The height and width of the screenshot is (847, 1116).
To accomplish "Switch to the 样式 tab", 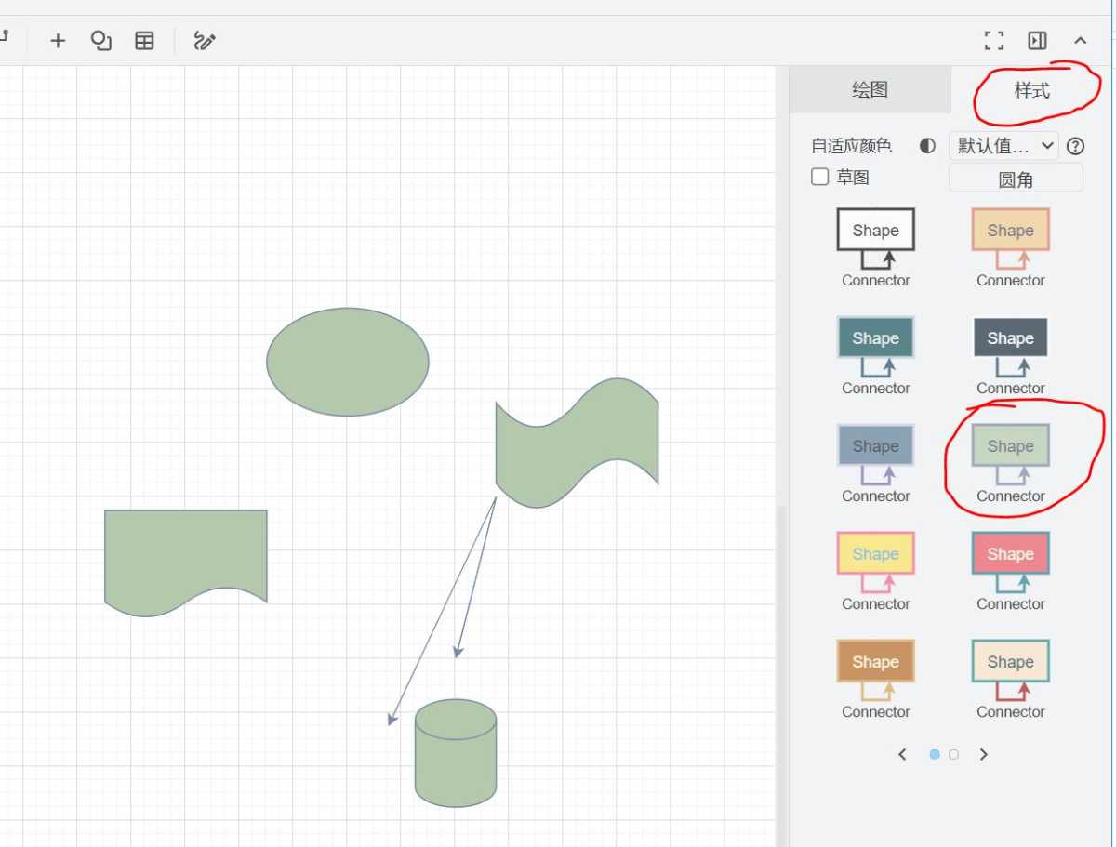I will coord(1031,90).
